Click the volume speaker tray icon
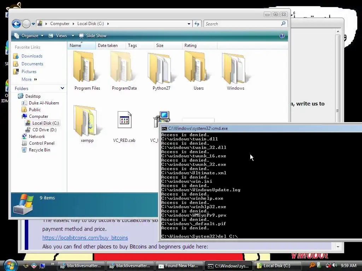The width and height of the screenshot is (362, 271). [335, 265]
